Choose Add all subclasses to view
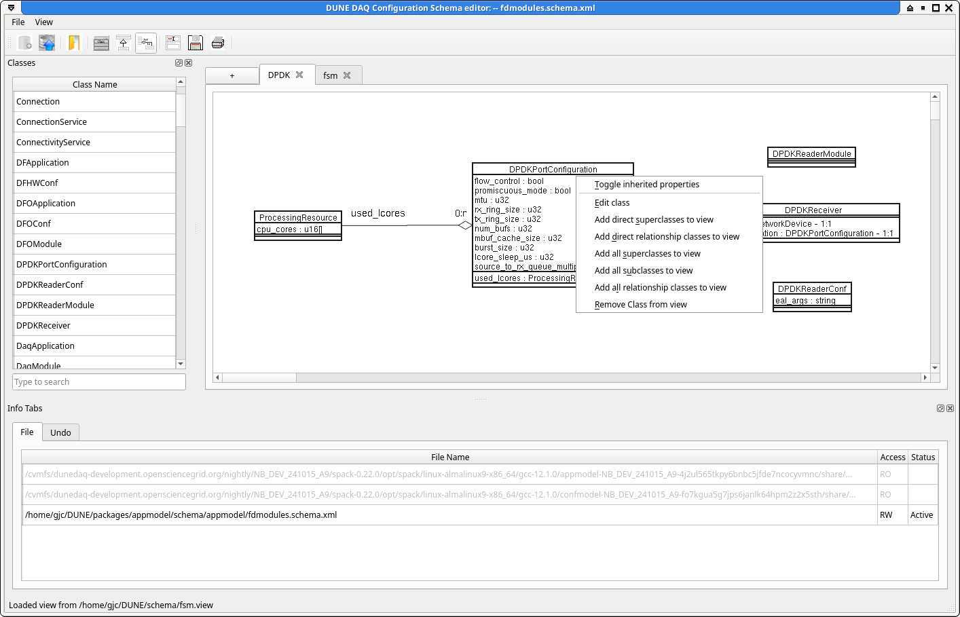 pyautogui.click(x=669, y=271)
